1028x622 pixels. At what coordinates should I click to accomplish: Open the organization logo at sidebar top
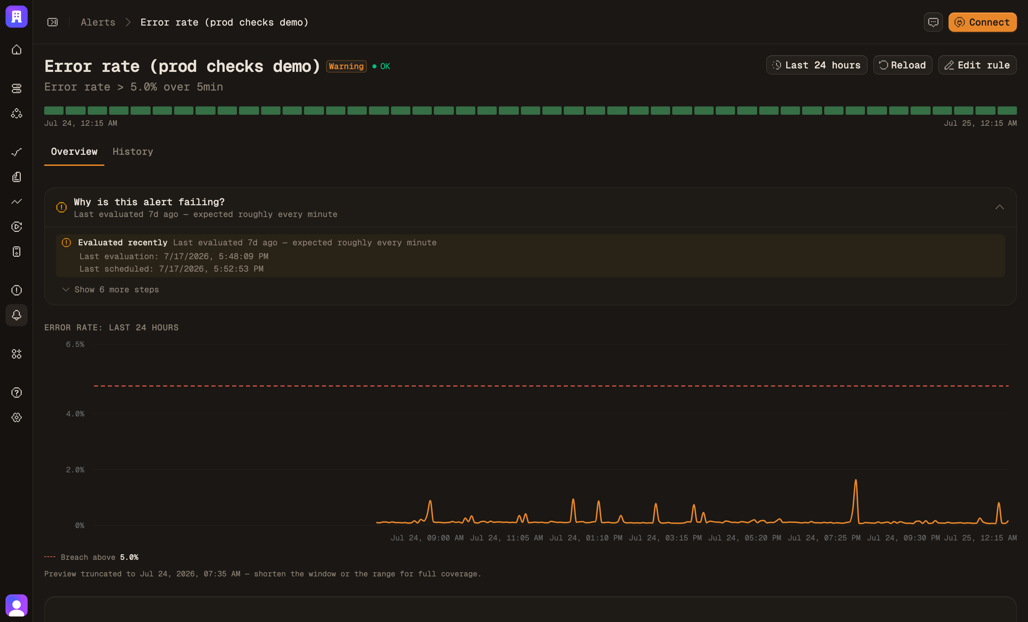click(16, 17)
